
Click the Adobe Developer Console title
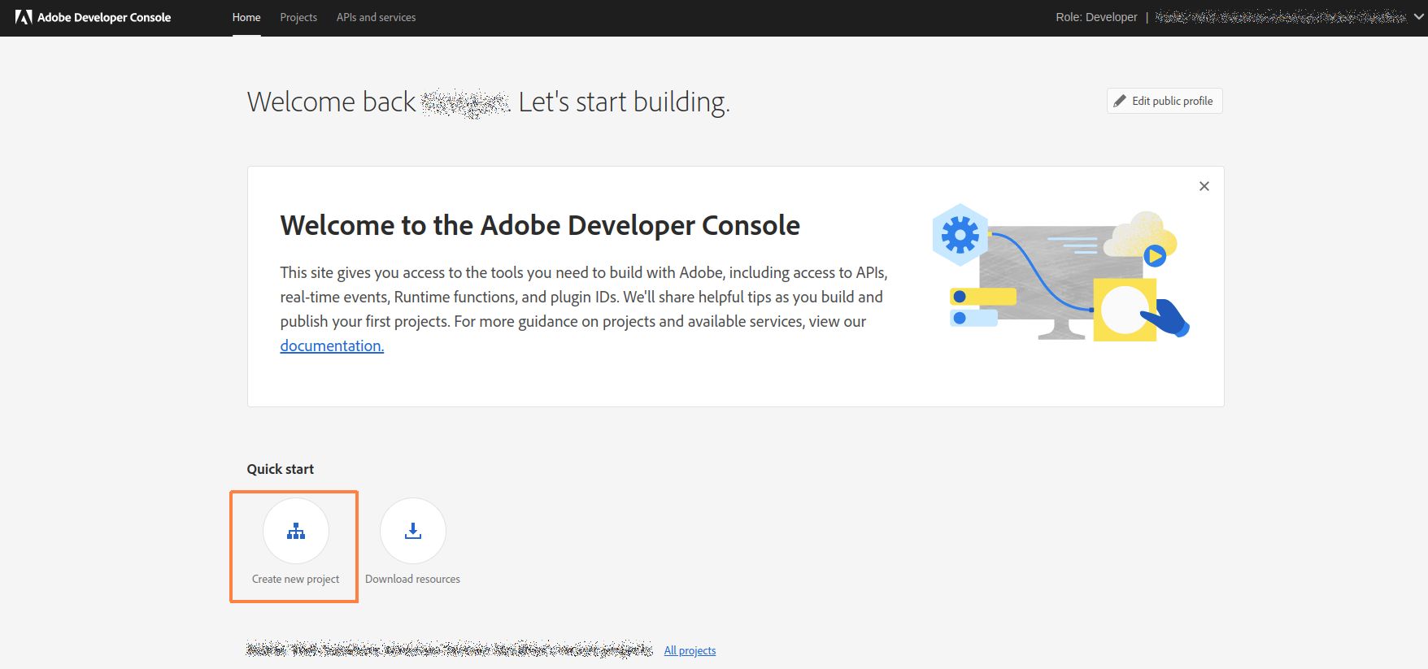(104, 17)
